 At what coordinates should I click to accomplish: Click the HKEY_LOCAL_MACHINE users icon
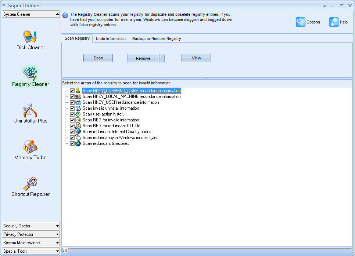point(78,96)
